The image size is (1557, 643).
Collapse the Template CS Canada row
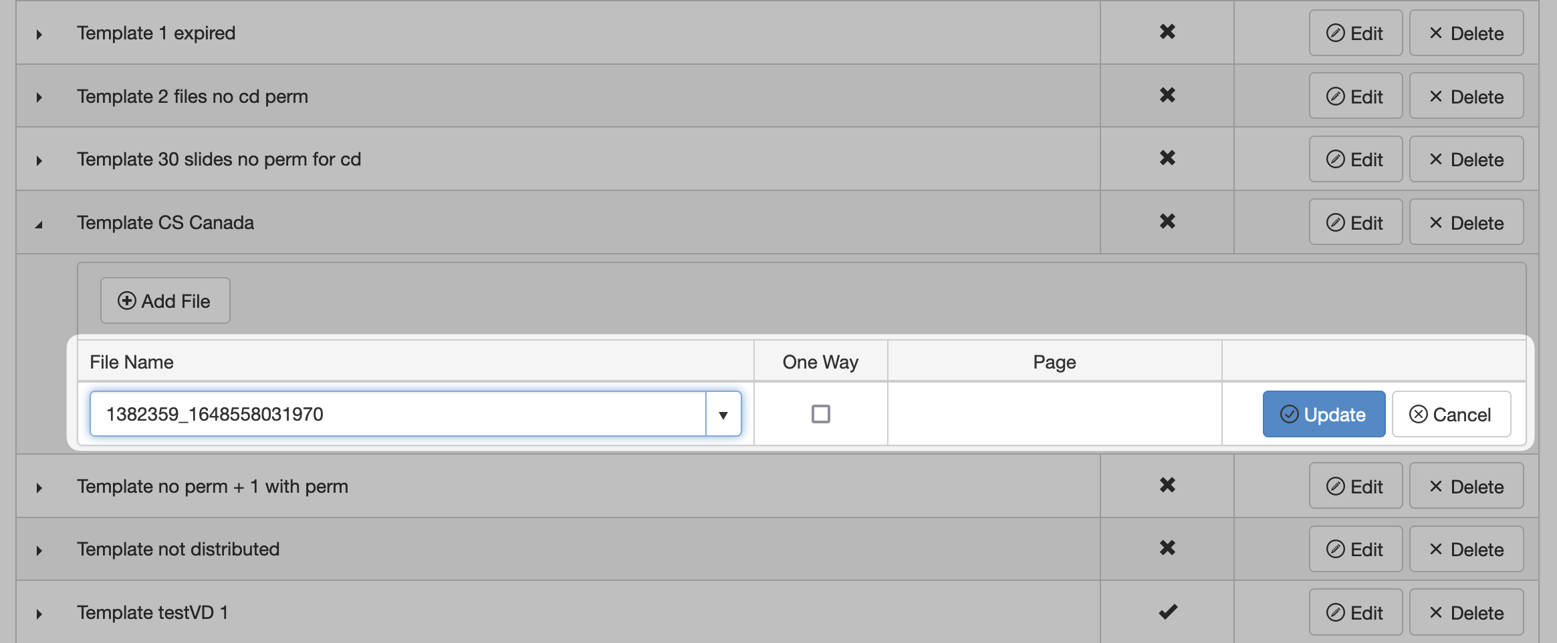tap(39, 224)
